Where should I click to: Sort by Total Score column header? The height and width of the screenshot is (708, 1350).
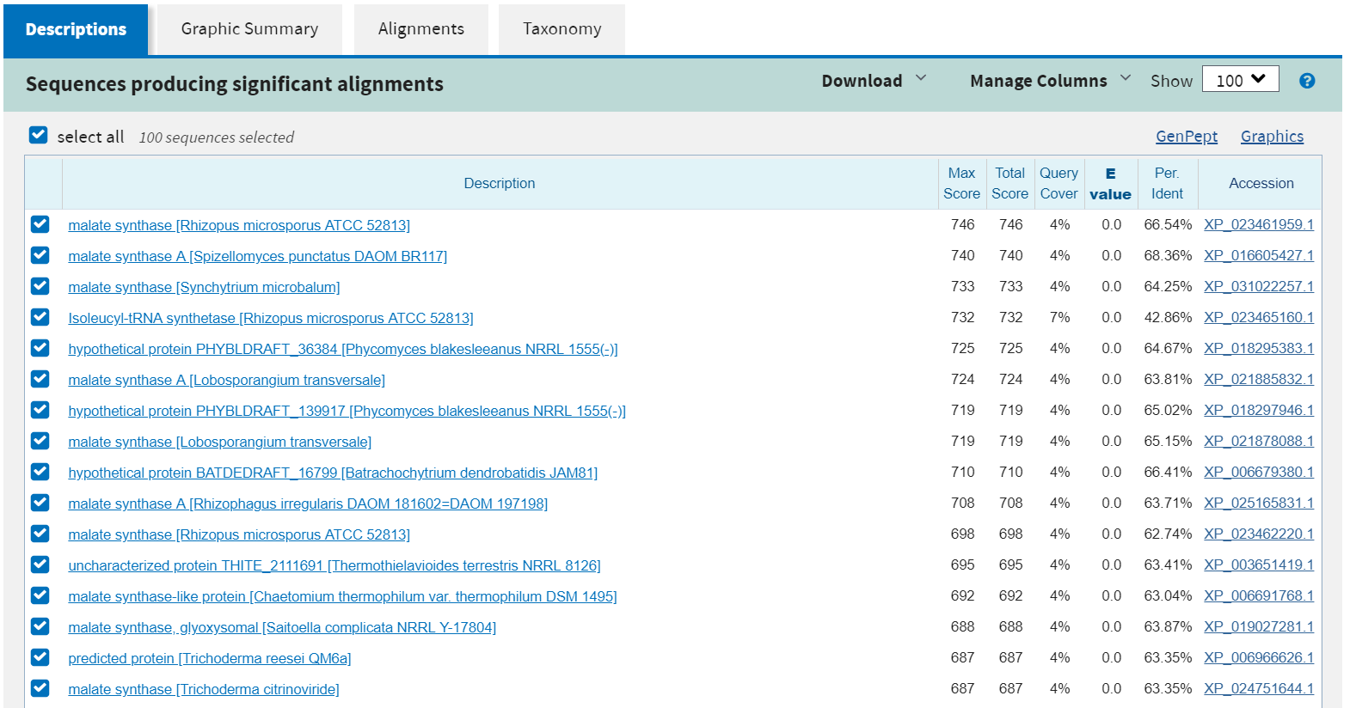[1009, 183]
